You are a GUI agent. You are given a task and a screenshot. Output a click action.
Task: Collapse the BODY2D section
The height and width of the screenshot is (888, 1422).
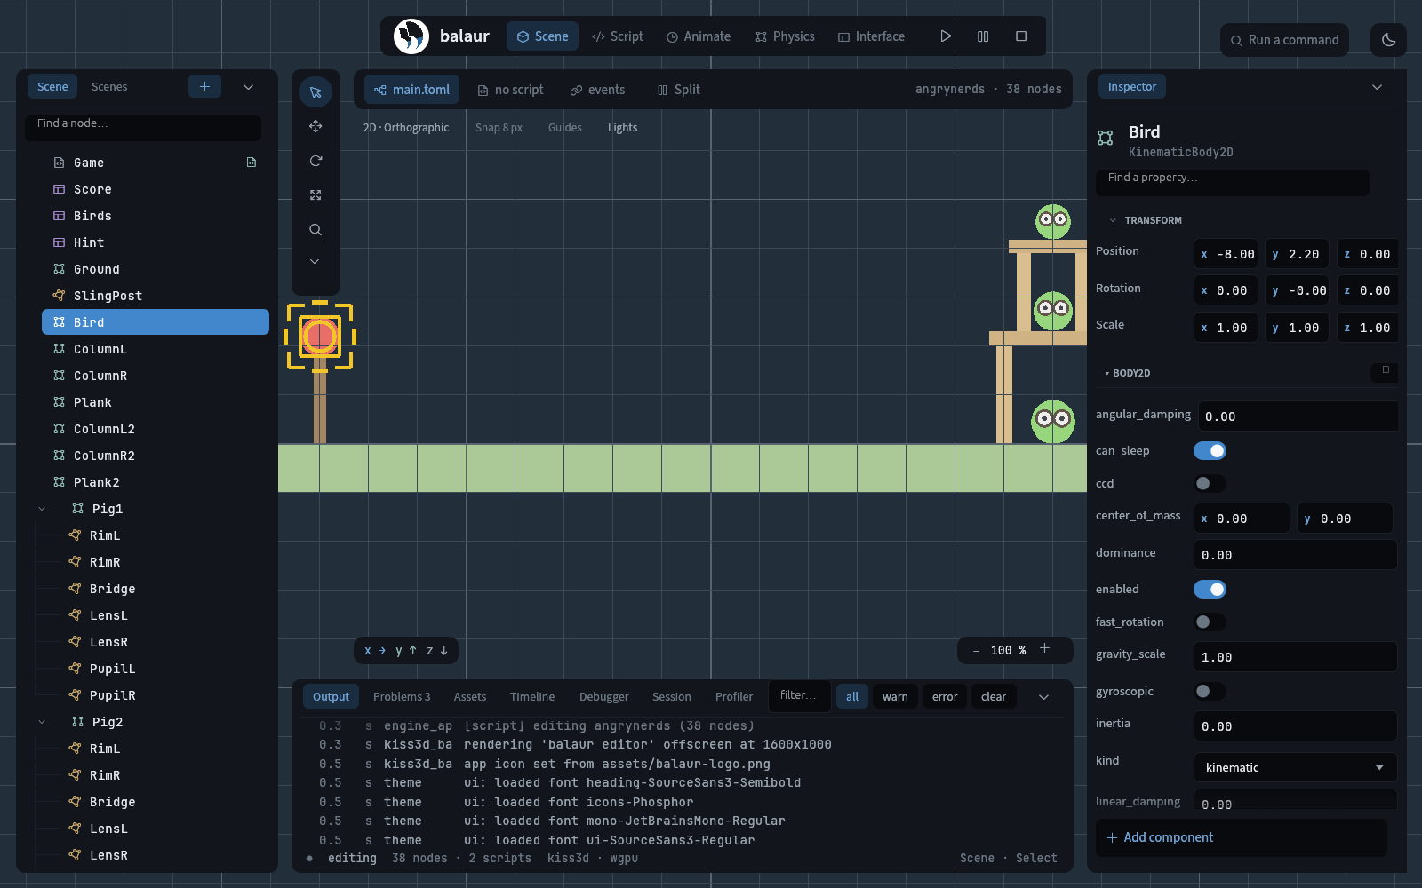(1106, 374)
